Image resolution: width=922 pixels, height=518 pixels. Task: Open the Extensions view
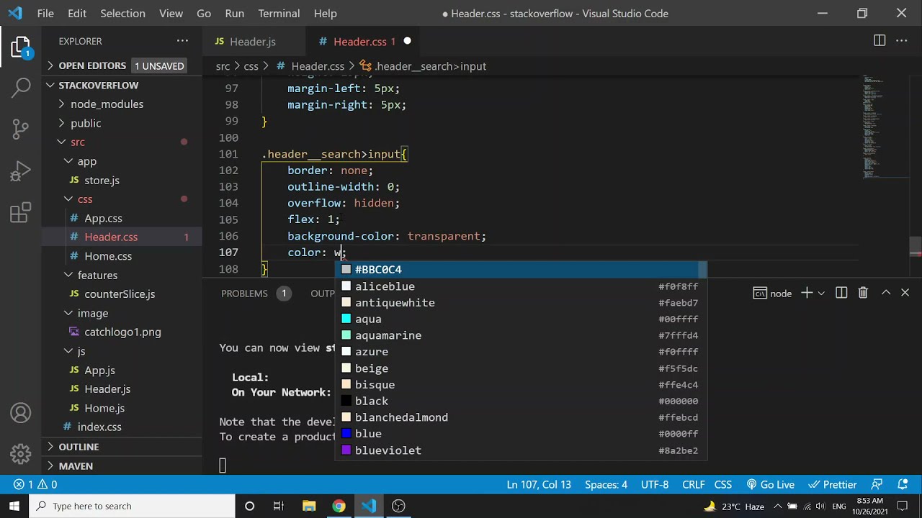click(20, 213)
